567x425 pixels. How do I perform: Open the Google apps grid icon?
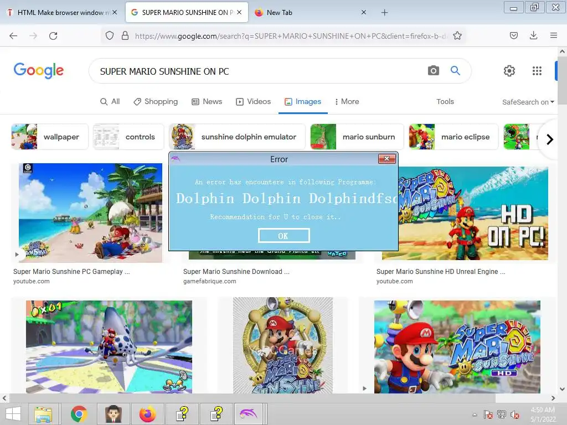pyautogui.click(x=537, y=71)
